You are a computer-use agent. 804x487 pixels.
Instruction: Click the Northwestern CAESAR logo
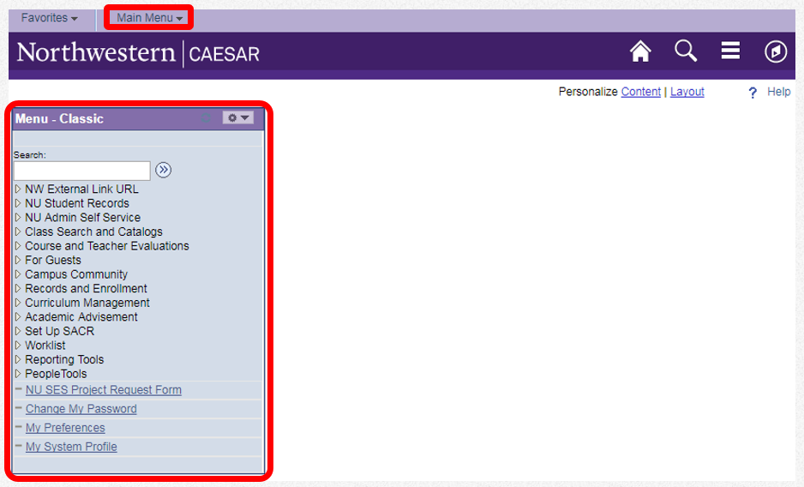[x=139, y=53]
